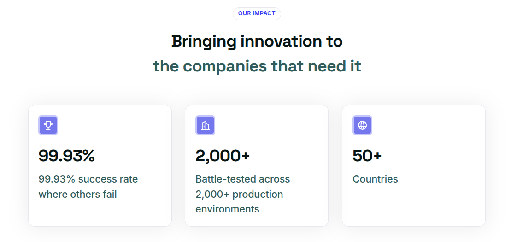Click the large 2,000+ statistic

223,156
